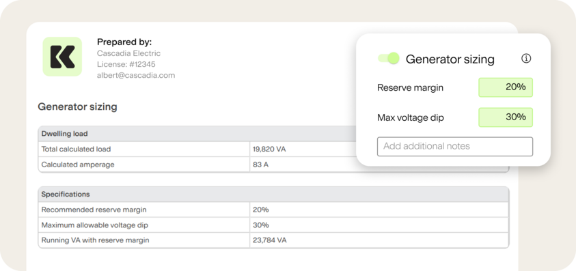Edit the Reserve margin 20% field
Screen dimensions: 576x271
coord(506,87)
